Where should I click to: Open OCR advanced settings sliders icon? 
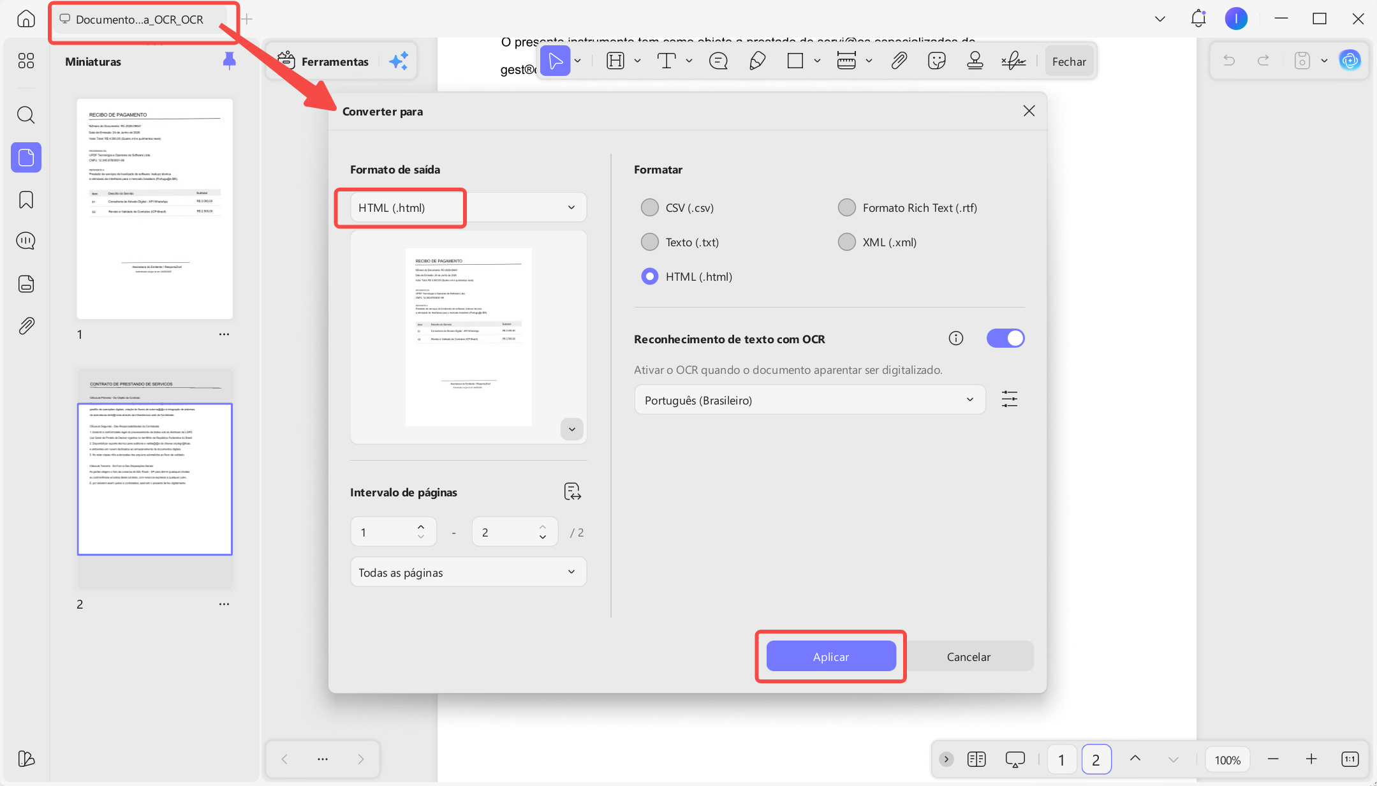(x=1010, y=399)
